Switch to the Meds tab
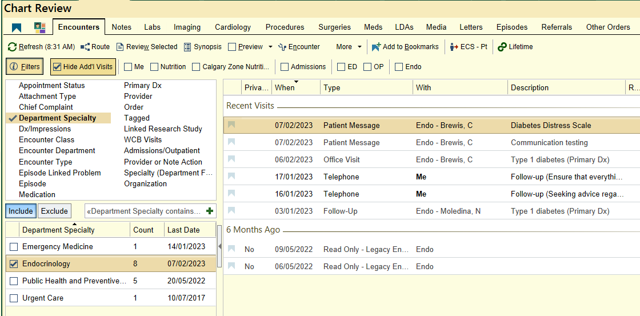 [x=373, y=27]
